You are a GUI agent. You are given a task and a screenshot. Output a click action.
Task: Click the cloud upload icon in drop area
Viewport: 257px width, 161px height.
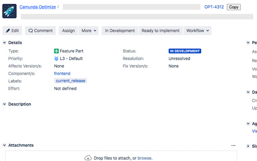click(88, 158)
